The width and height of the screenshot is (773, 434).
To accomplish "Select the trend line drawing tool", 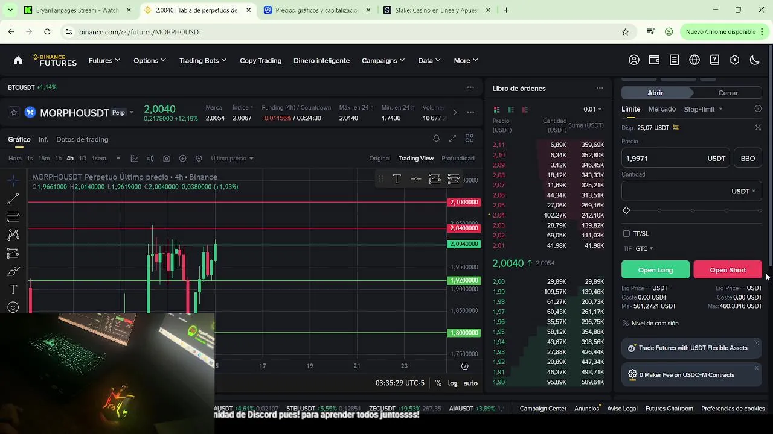I will [x=13, y=199].
